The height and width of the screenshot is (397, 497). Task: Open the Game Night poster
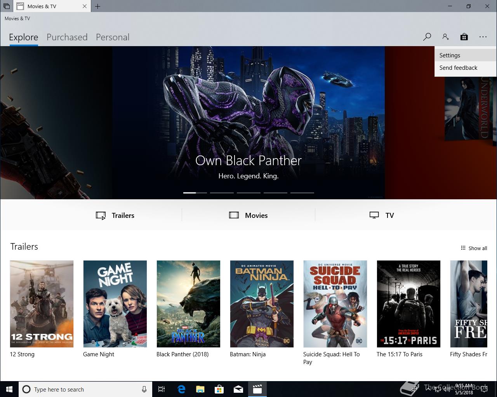[x=115, y=304]
